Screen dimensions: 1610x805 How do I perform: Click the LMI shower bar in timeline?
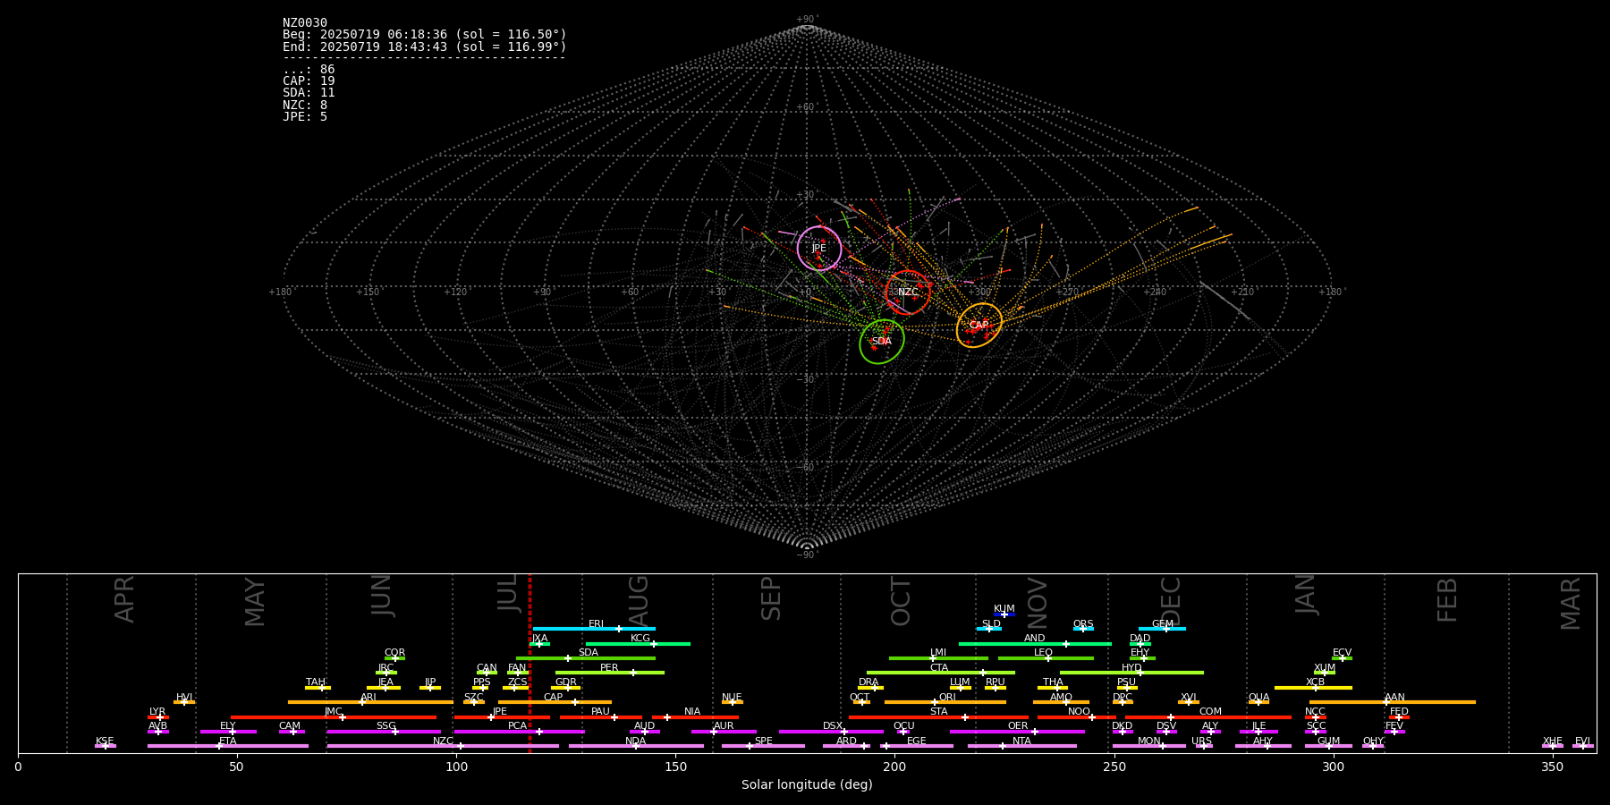(x=938, y=658)
